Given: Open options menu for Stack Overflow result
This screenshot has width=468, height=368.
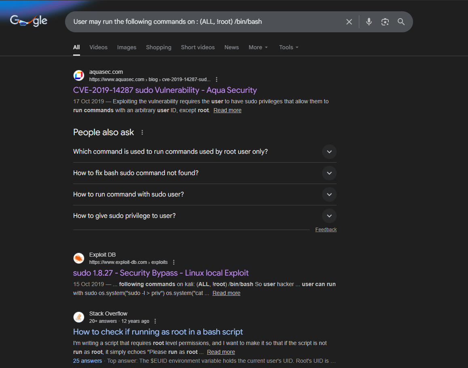Looking at the screenshot, I should (x=155, y=321).
